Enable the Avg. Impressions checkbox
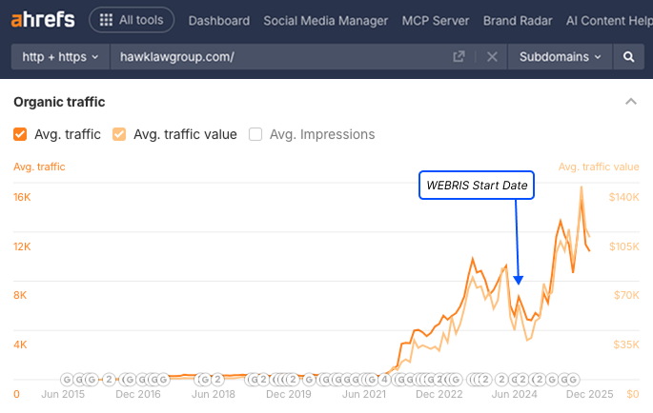 [255, 134]
